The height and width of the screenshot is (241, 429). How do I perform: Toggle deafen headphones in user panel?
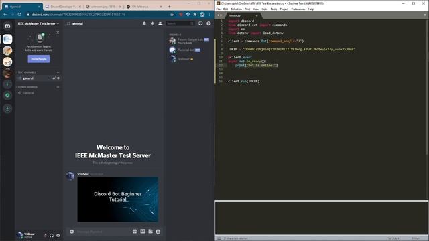[x=52, y=235]
